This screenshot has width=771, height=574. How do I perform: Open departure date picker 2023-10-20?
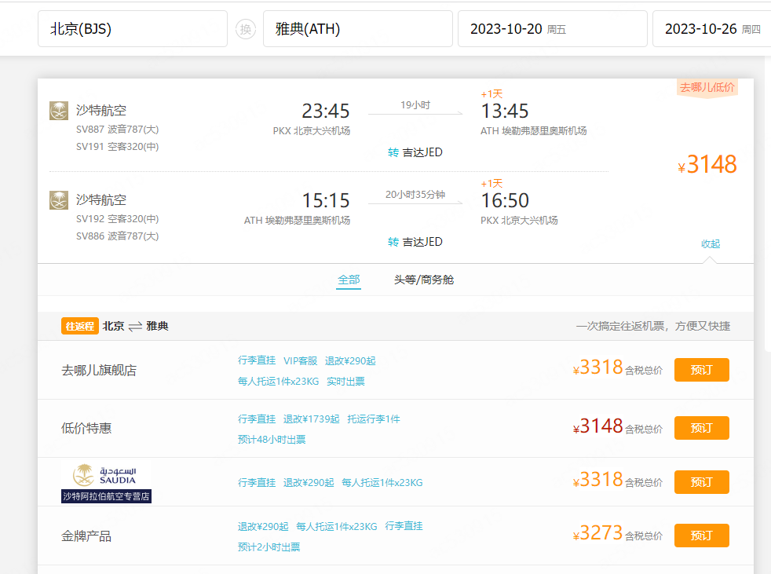click(x=552, y=29)
